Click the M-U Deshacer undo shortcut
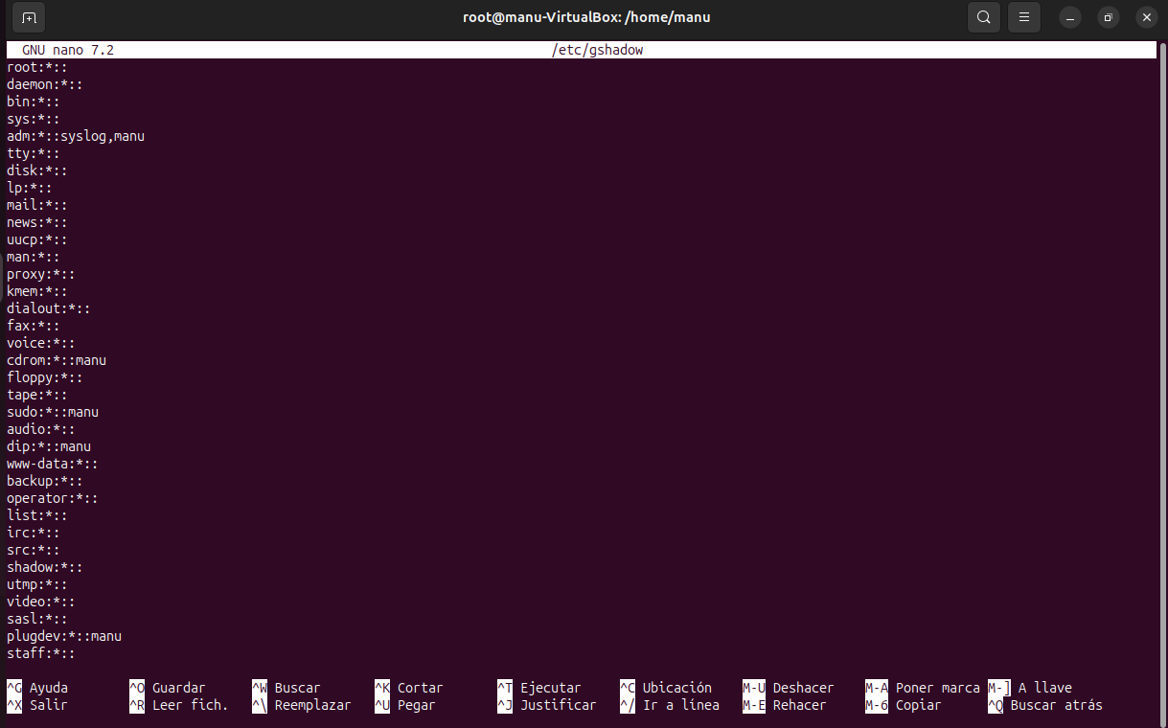Viewport: 1168px width, 728px height. 788,688
